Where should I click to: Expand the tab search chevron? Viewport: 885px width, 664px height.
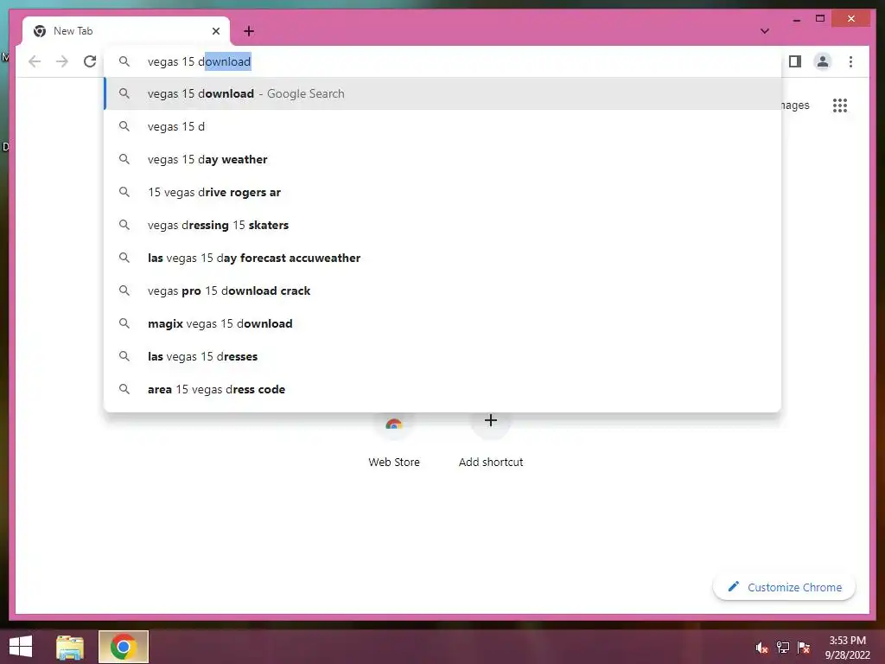[765, 31]
